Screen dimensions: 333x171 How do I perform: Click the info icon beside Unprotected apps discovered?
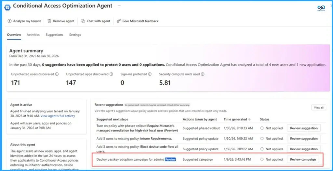pyautogui.click(x=111, y=74)
